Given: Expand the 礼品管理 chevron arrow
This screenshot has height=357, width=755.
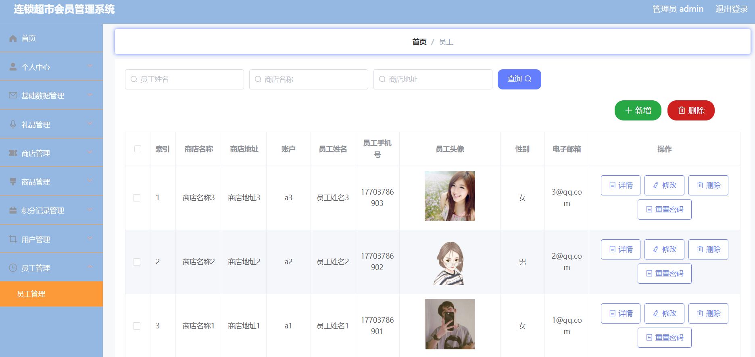Looking at the screenshot, I should pos(90,123).
